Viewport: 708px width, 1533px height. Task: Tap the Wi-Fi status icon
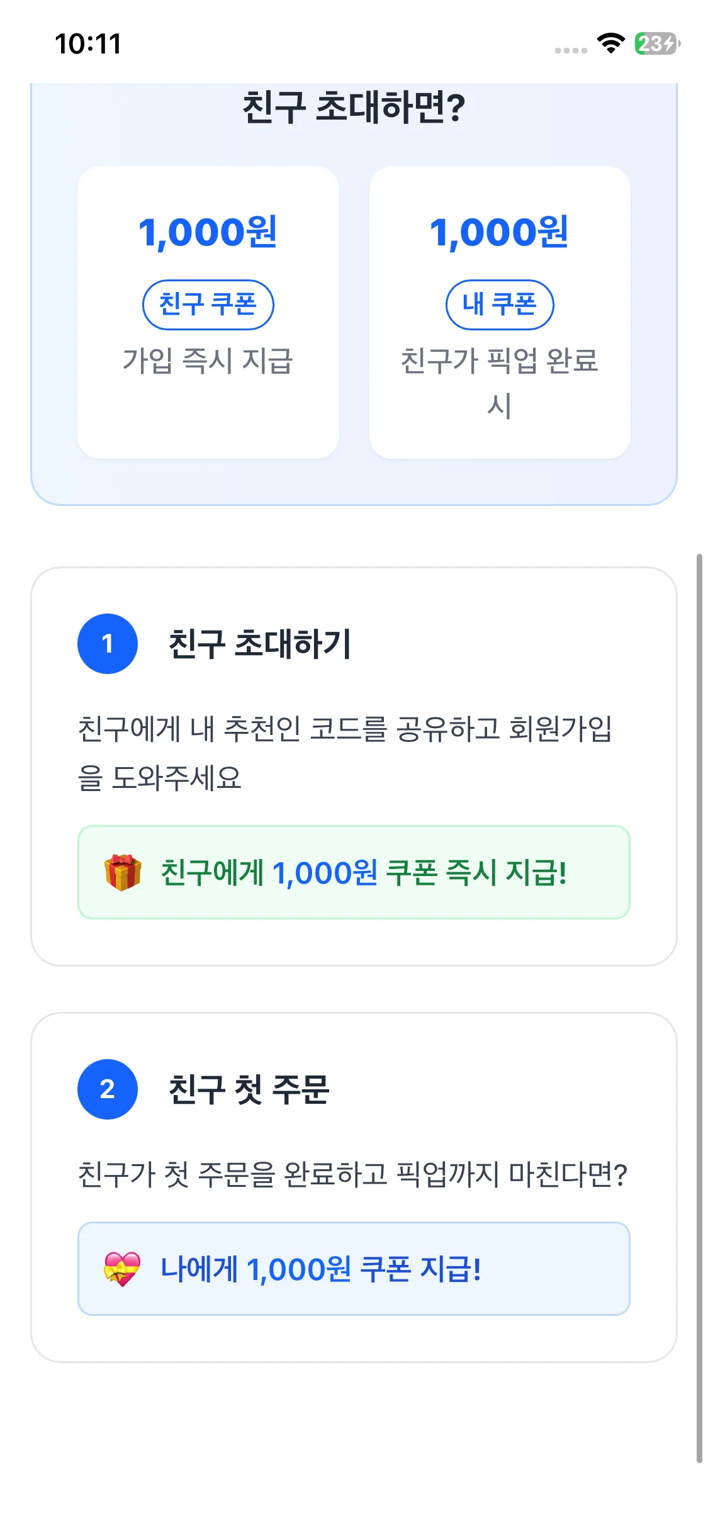(610, 43)
